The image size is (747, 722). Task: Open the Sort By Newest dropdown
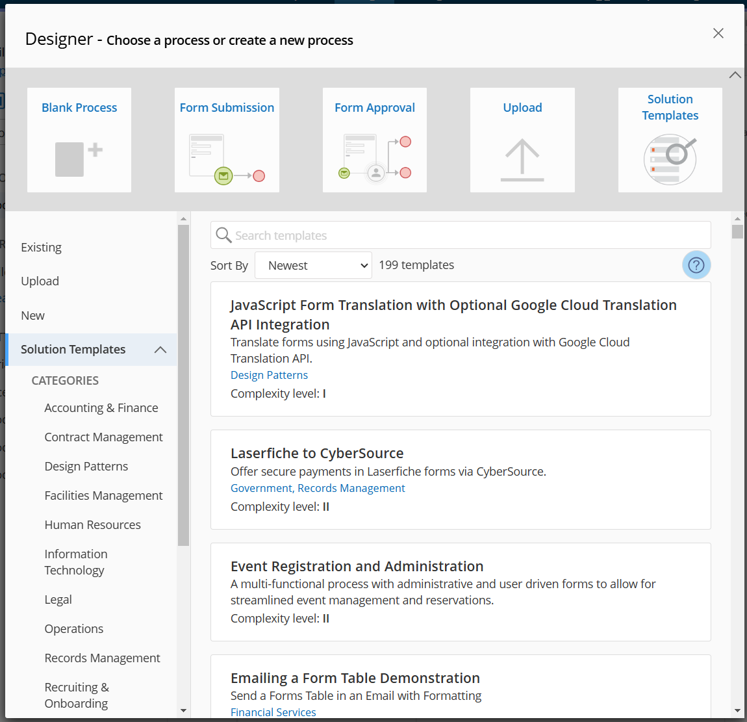(314, 265)
